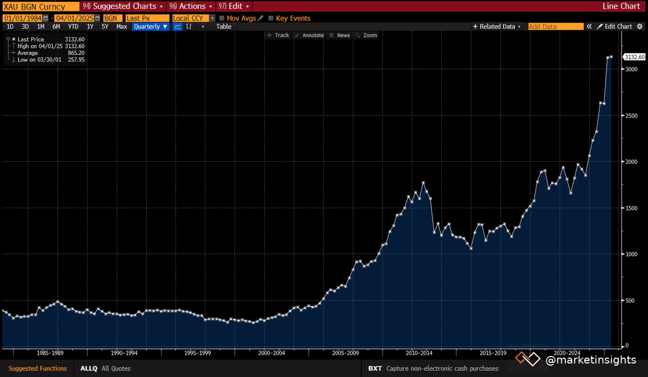The width and height of the screenshot is (648, 377).
Task: Open the Quarterly periodicity dropdown
Action: point(151,26)
